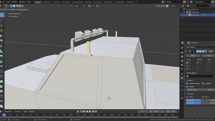Switch to the Shading workspace tab
The width and height of the screenshot is (215, 121).
(88, 2)
